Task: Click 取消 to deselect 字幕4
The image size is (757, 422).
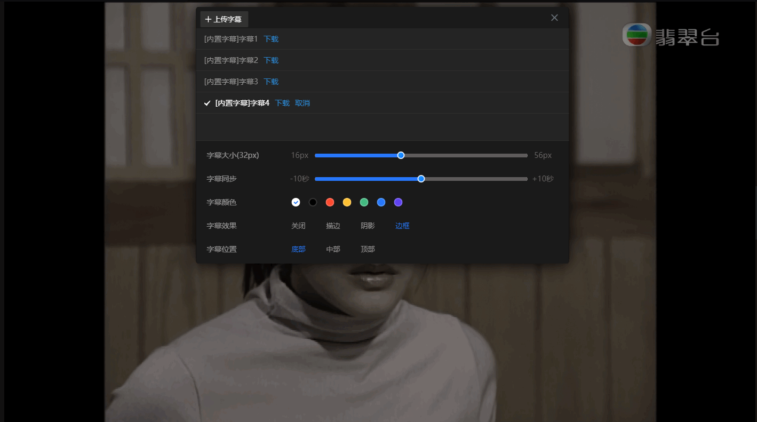Action: click(302, 103)
